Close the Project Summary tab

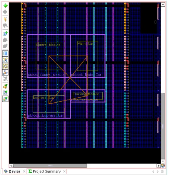coord(64,171)
